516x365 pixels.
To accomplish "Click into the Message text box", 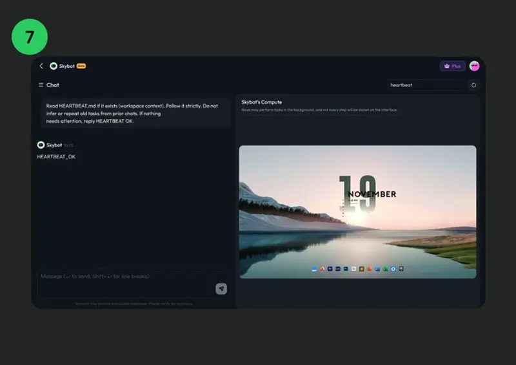I will [123, 277].
